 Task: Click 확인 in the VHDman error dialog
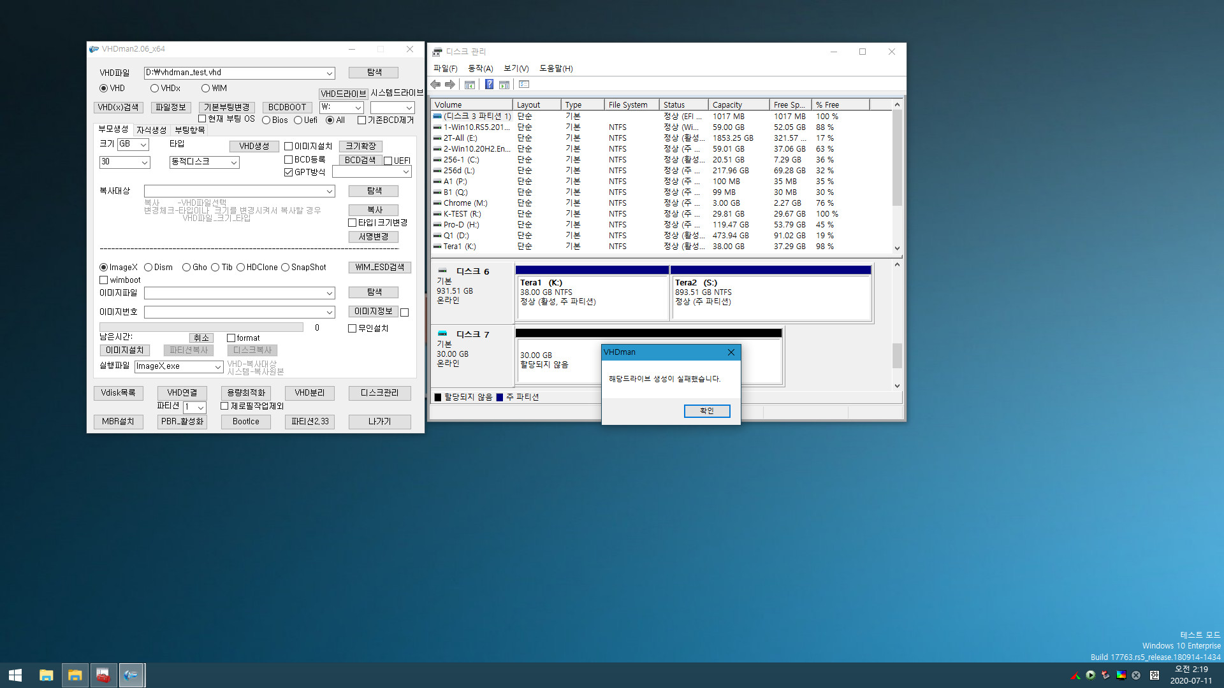pyautogui.click(x=707, y=411)
